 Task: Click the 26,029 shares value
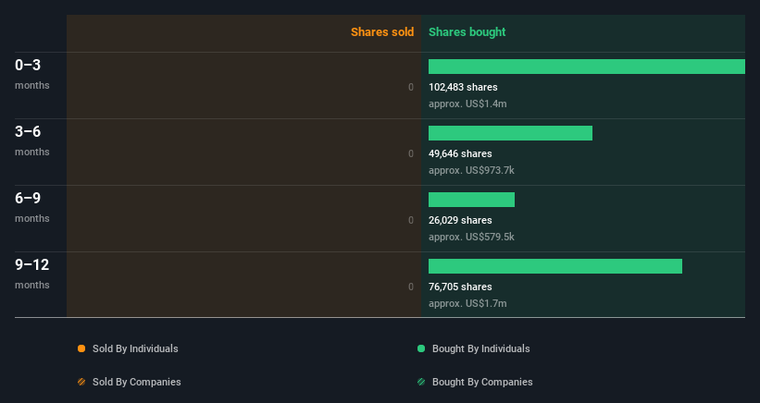click(x=460, y=220)
